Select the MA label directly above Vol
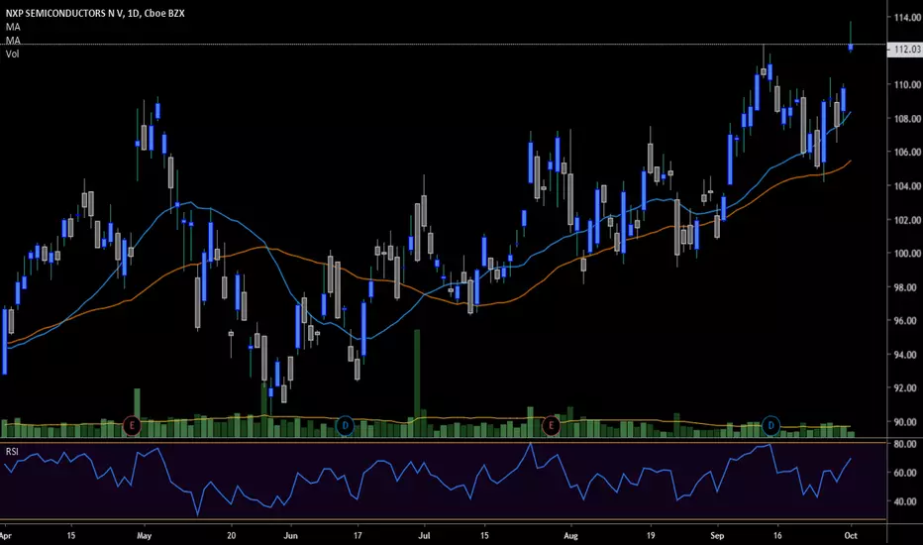 click(13, 41)
